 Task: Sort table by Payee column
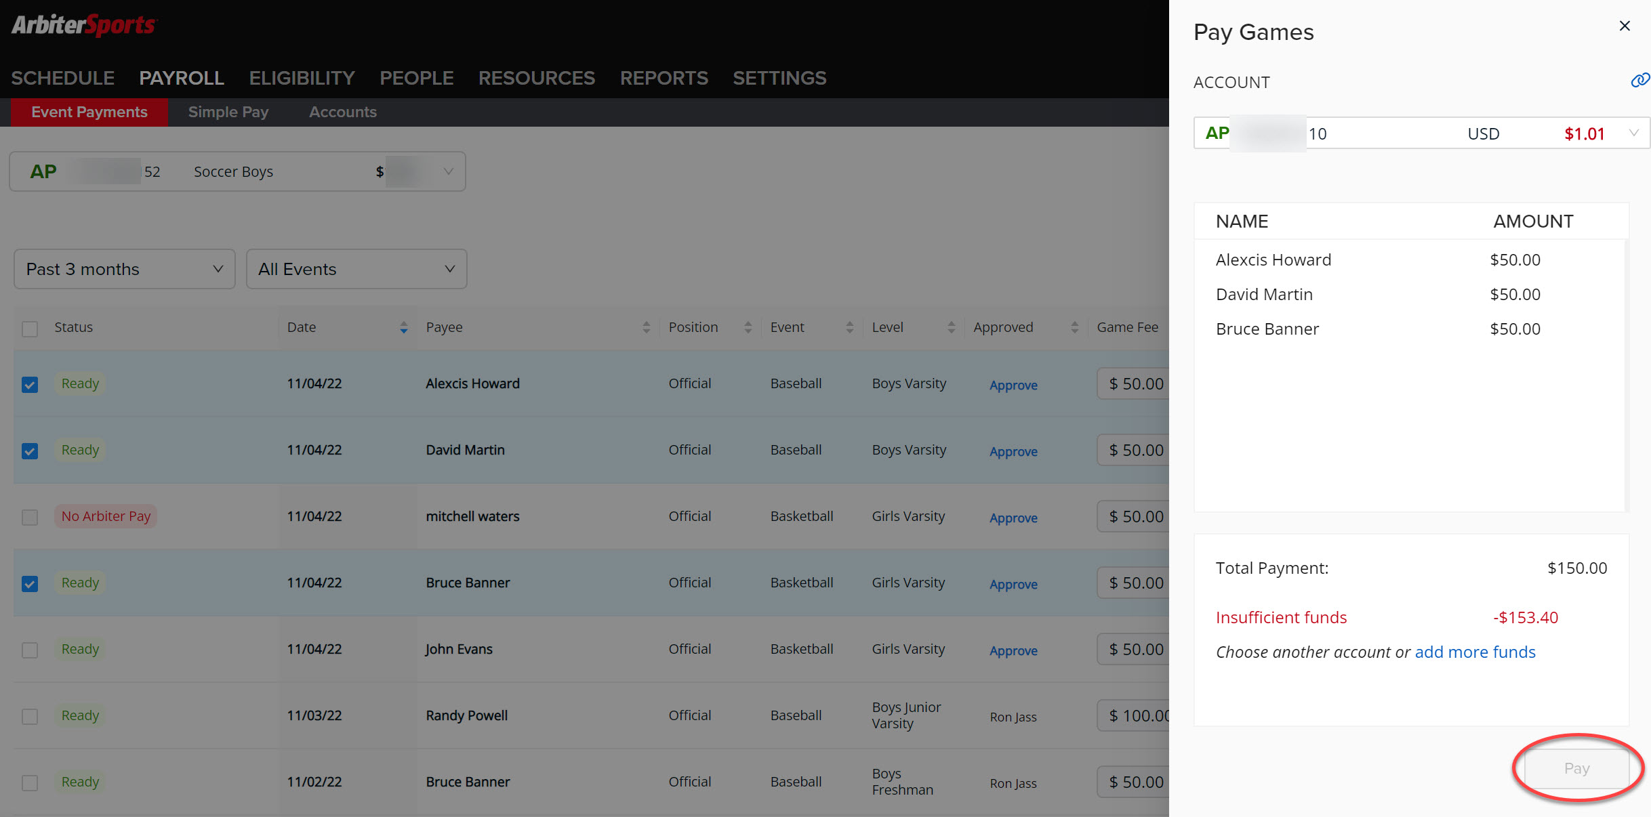[646, 328]
